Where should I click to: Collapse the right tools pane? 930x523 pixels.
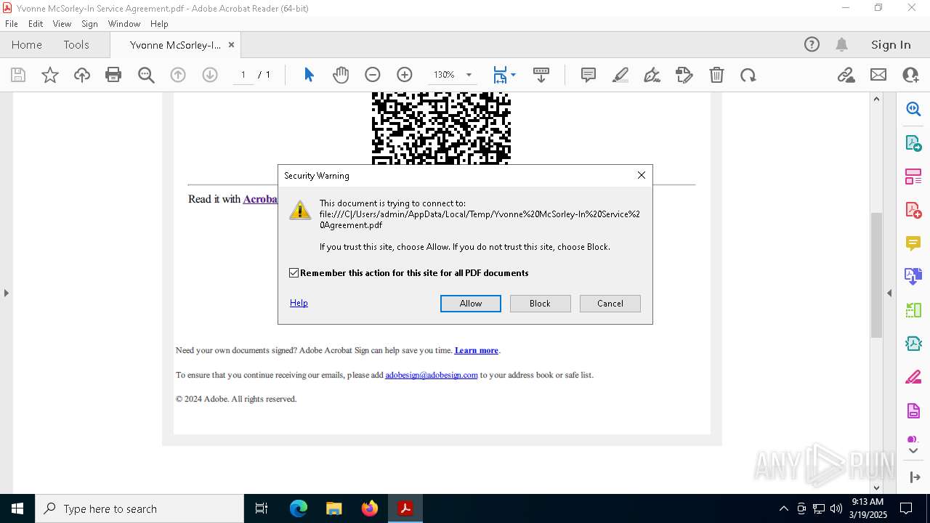(x=914, y=477)
